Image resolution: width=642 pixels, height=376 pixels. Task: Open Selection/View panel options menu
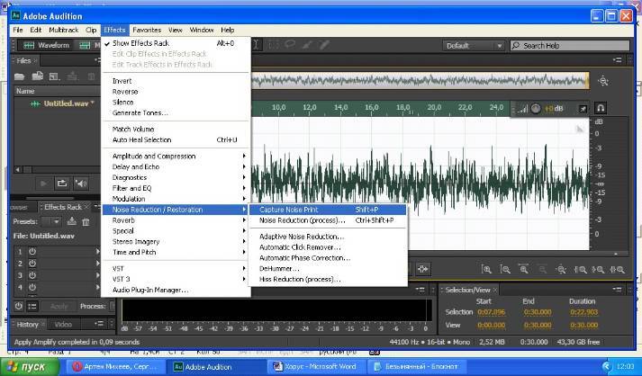tap(617, 290)
